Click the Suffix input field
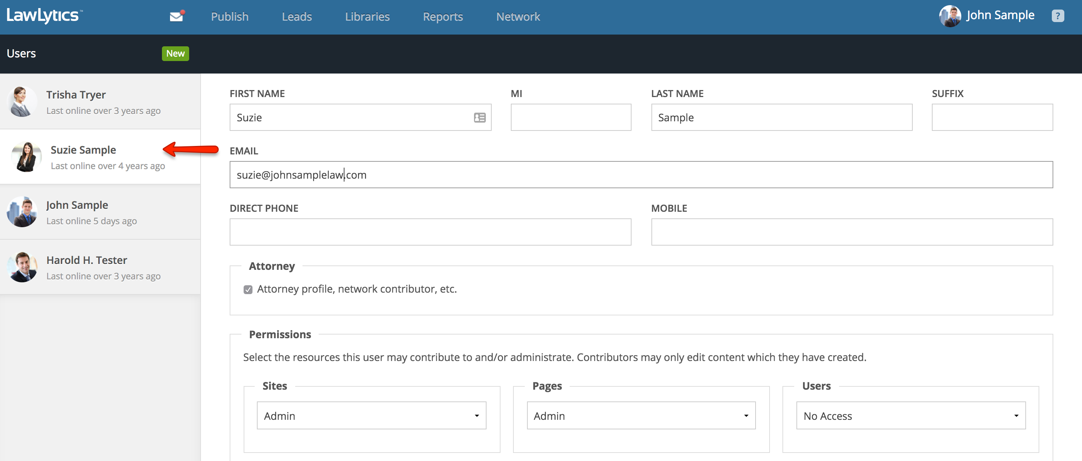This screenshot has height=461, width=1082. (992, 117)
